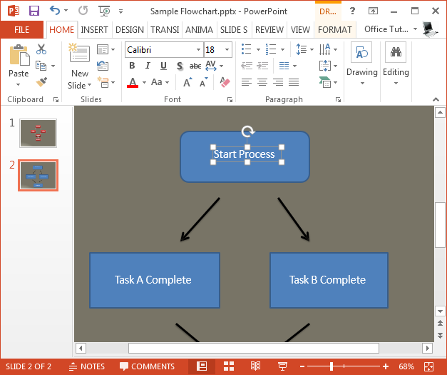Click the Save icon in quick access toolbar

[34, 11]
